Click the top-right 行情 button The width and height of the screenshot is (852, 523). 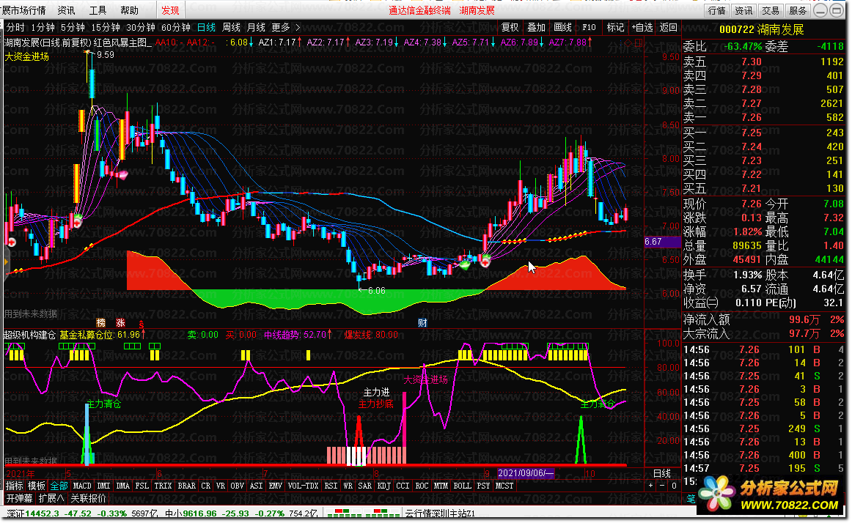716,10
